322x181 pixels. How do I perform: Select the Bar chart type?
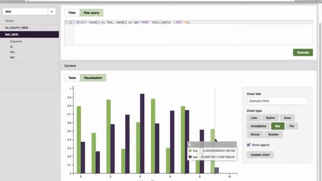278,126
